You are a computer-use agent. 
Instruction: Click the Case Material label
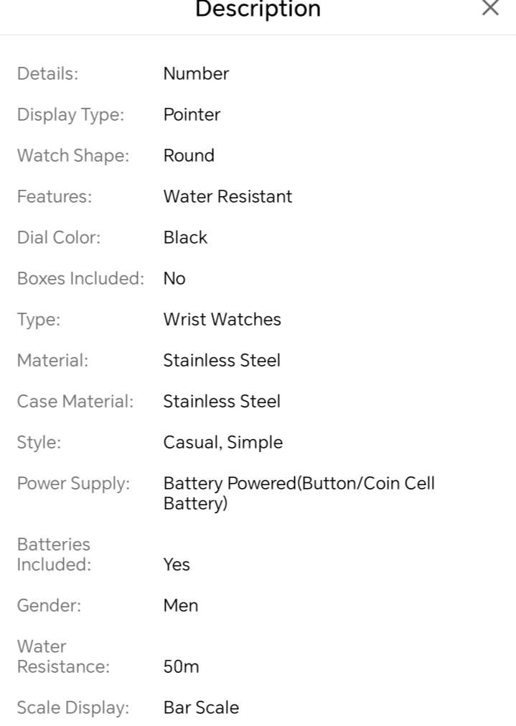tap(75, 401)
